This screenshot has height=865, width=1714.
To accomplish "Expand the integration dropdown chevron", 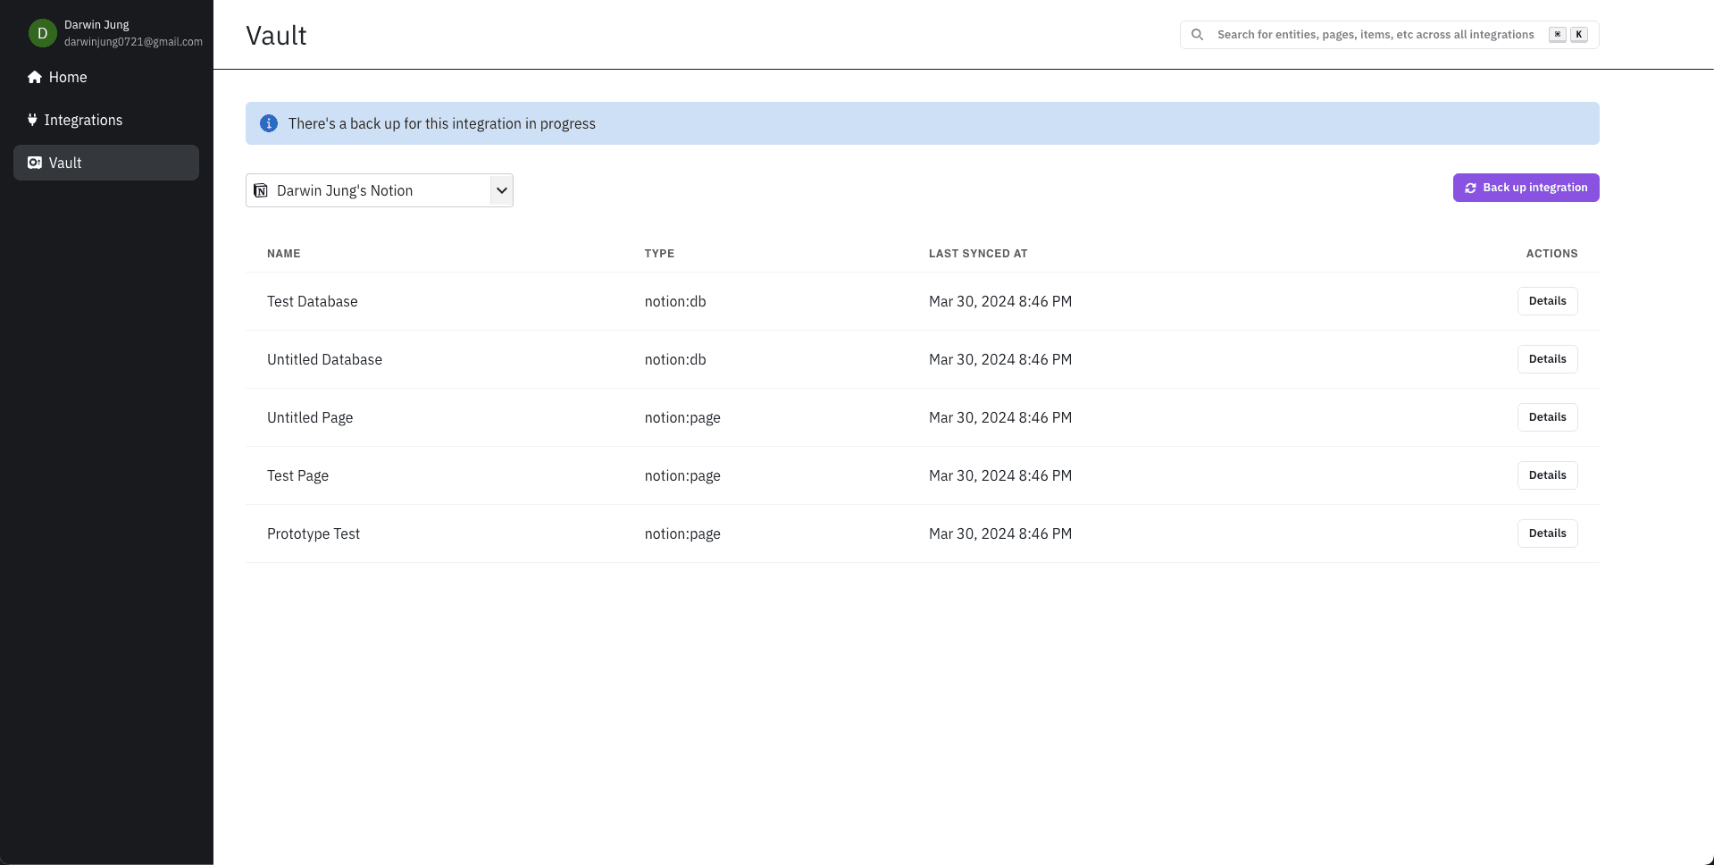I will tap(501, 190).
